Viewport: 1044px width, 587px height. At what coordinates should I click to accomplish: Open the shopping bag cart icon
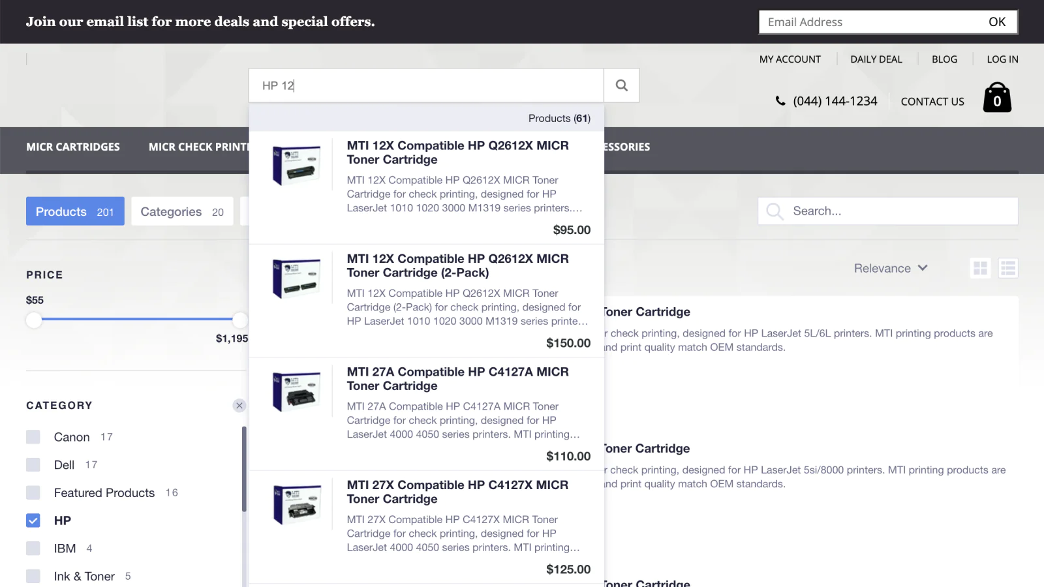point(997,98)
